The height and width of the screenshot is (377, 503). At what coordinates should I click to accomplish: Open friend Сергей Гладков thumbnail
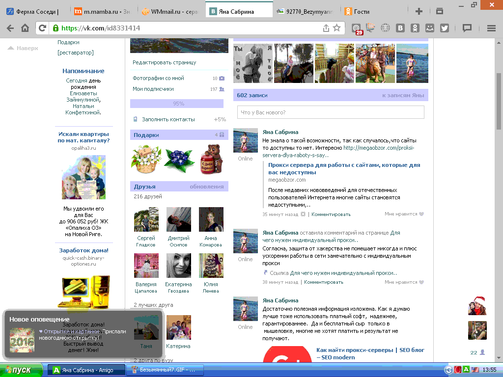click(x=146, y=219)
